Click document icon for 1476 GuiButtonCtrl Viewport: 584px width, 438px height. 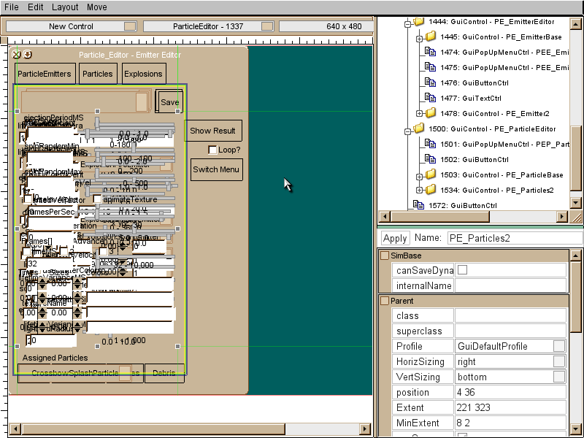tap(431, 82)
